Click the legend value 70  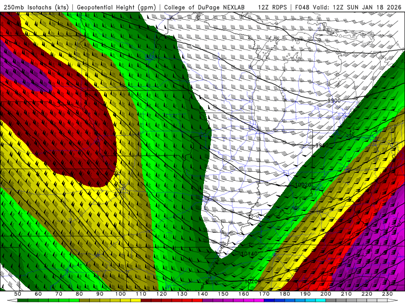pyautogui.click(x=59, y=294)
